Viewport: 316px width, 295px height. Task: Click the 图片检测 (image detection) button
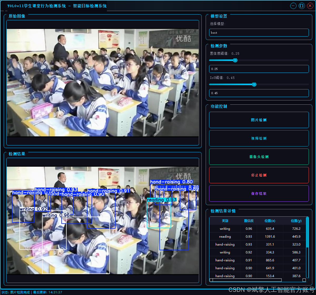(259, 120)
